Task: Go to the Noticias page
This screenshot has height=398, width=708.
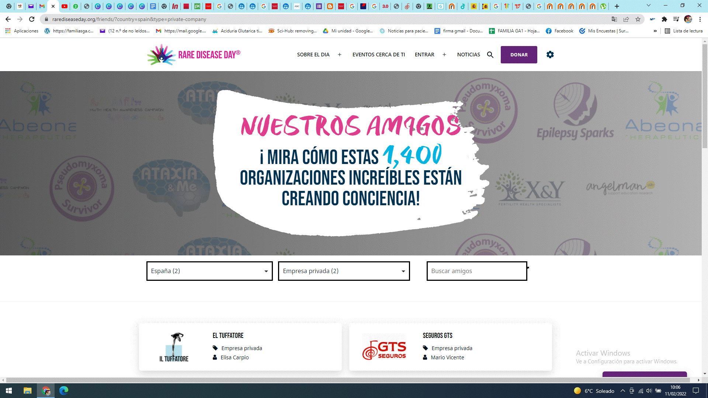Action: pos(468,55)
